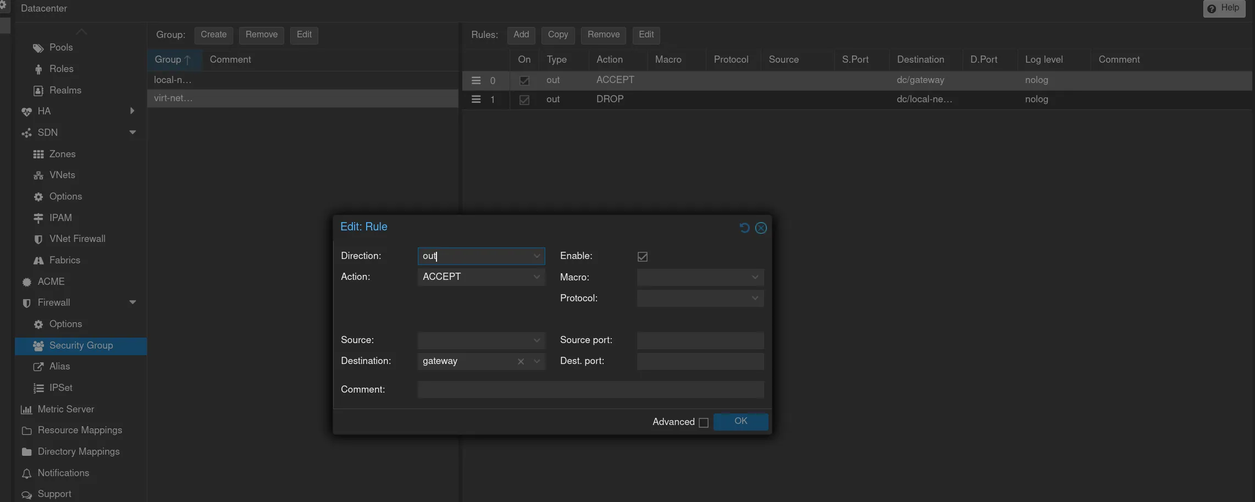This screenshot has height=502, width=1255.
Task: Clear the gateway Destination value
Action: (x=521, y=361)
